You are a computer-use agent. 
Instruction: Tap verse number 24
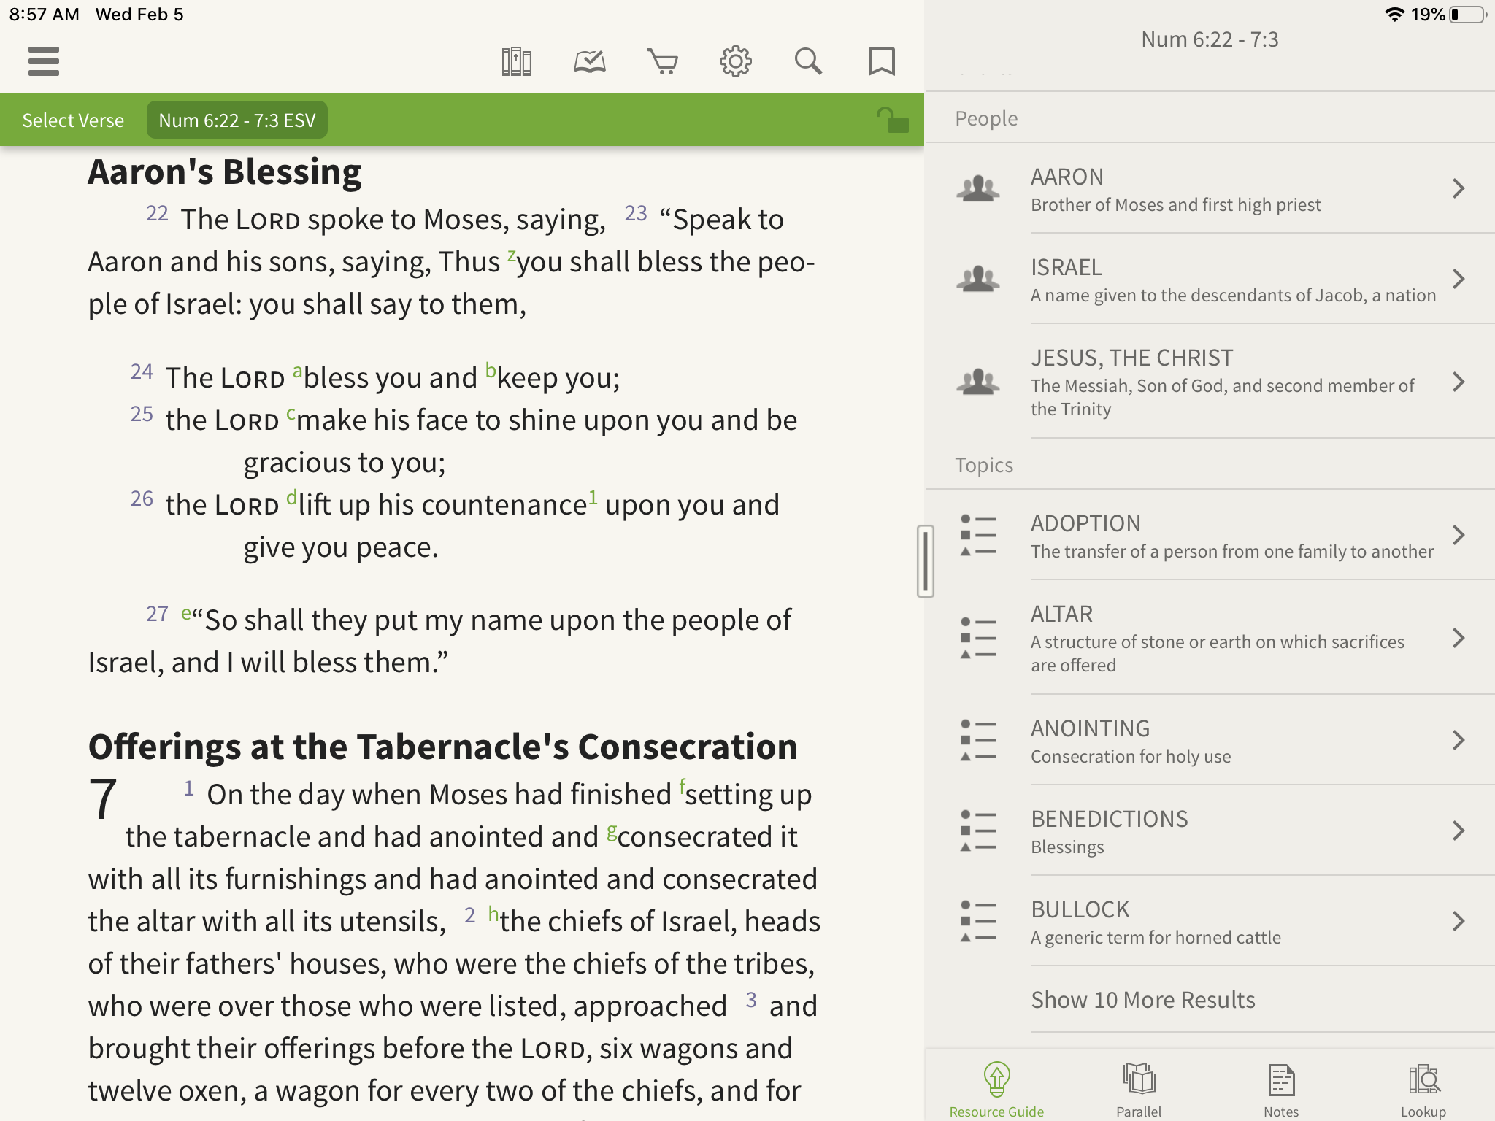tap(142, 371)
